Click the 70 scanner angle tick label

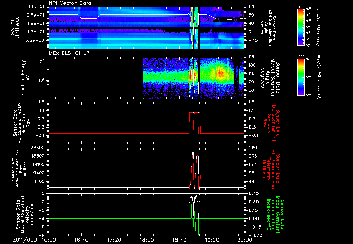click(x=251, y=82)
